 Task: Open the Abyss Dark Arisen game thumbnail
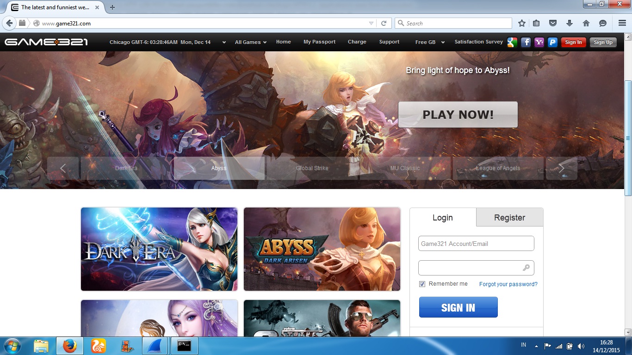[322, 249]
